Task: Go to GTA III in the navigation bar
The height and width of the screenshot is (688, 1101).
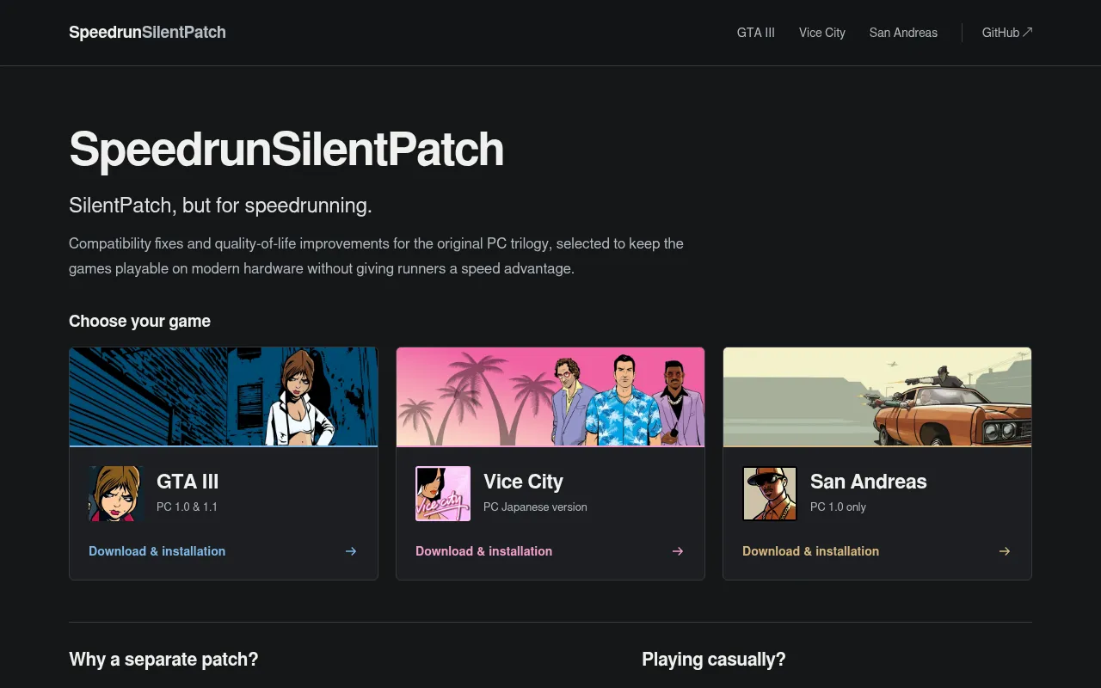Action: [756, 33]
